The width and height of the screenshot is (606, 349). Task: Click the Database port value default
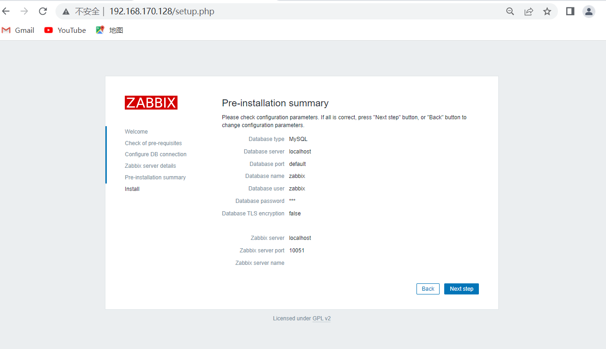pos(298,164)
